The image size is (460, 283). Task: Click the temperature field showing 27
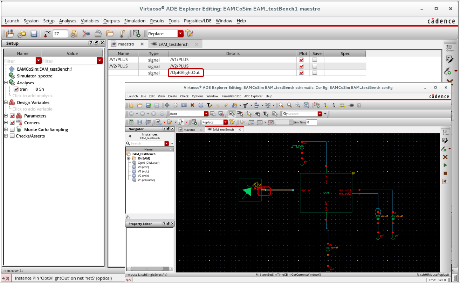[60, 34]
